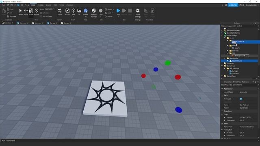The height and width of the screenshot is (146, 260).
Task: Click the help icon beside Collaborate
Action: (240, 5)
